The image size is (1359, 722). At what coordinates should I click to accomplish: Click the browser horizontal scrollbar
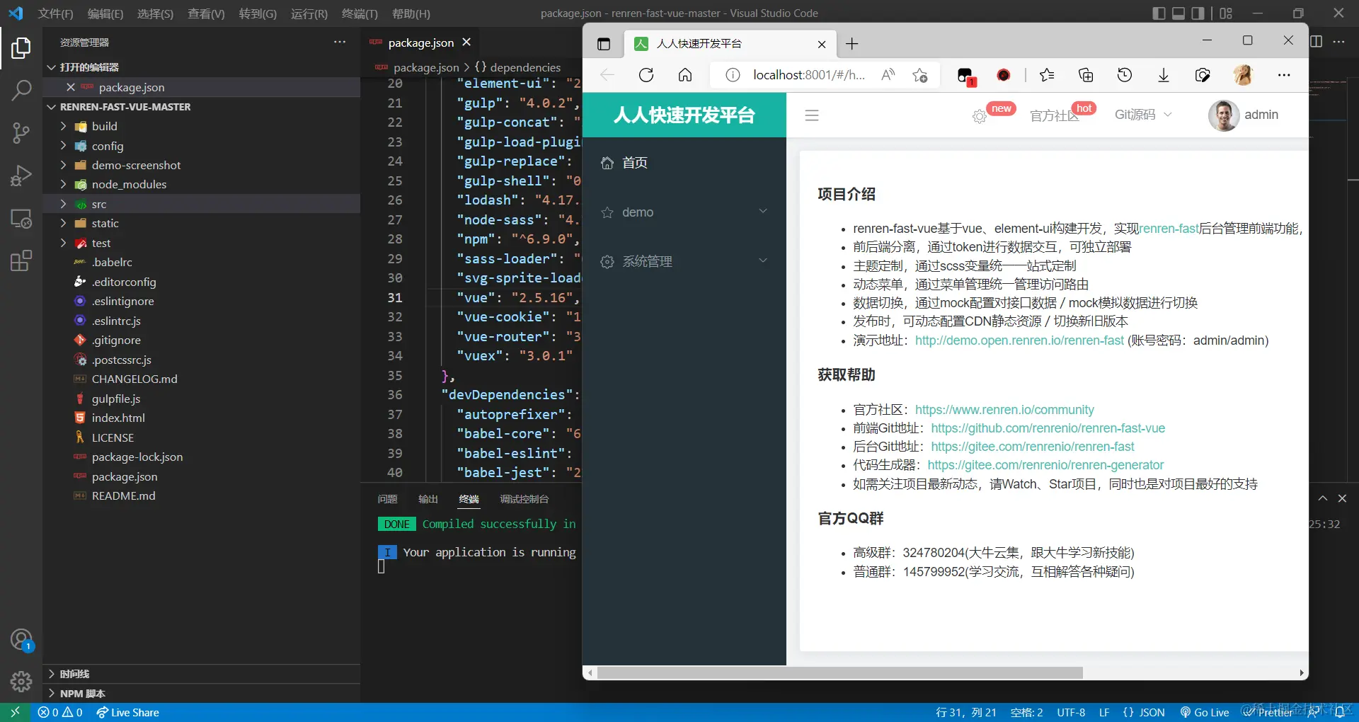tap(840, 672)
